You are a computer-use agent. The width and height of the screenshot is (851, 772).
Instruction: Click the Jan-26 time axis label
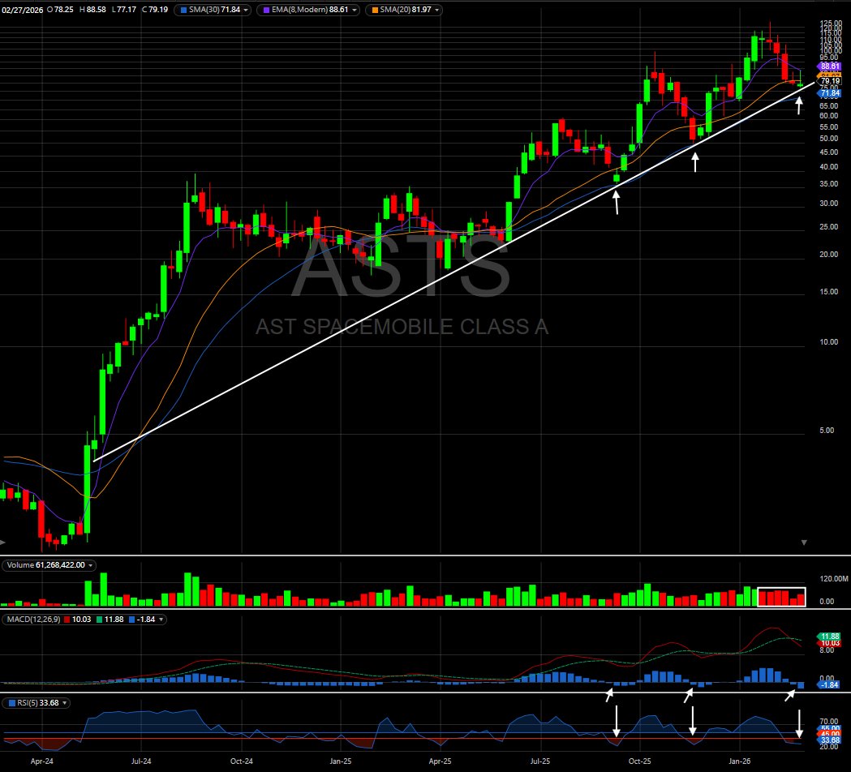point(740,761)
